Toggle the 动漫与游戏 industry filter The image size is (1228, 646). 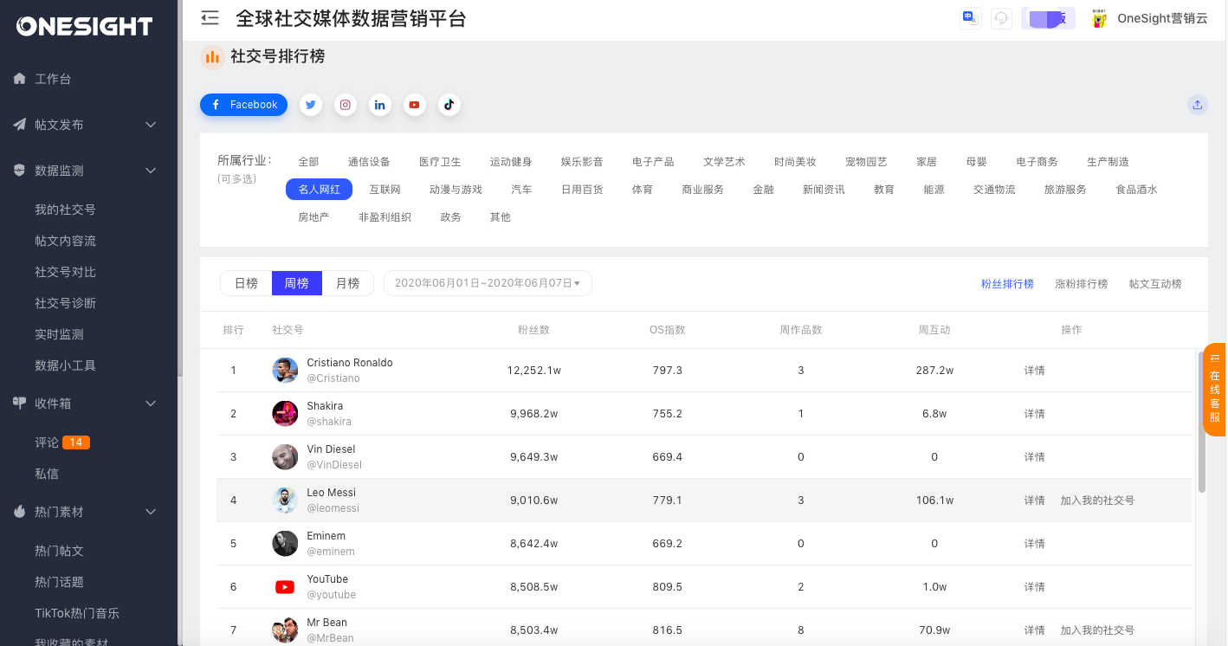456,190
